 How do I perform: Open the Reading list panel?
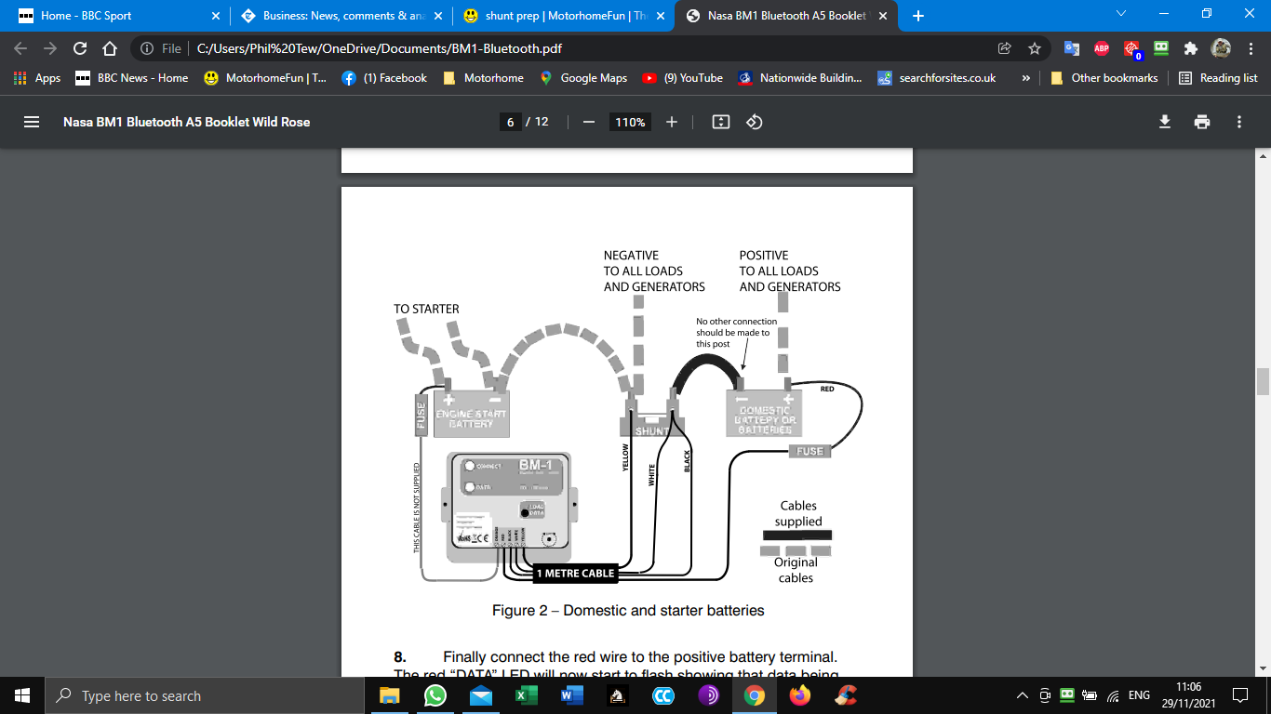point(1218,78)
